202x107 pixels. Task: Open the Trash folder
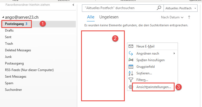pos(9,44)
